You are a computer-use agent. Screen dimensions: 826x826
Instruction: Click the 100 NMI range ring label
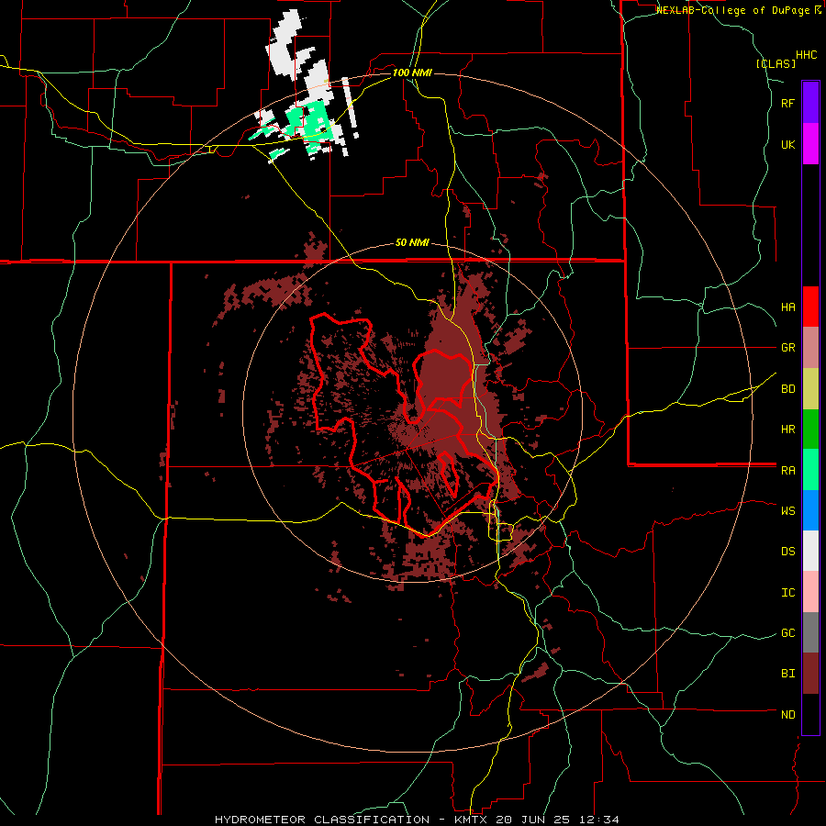(412, 73)
